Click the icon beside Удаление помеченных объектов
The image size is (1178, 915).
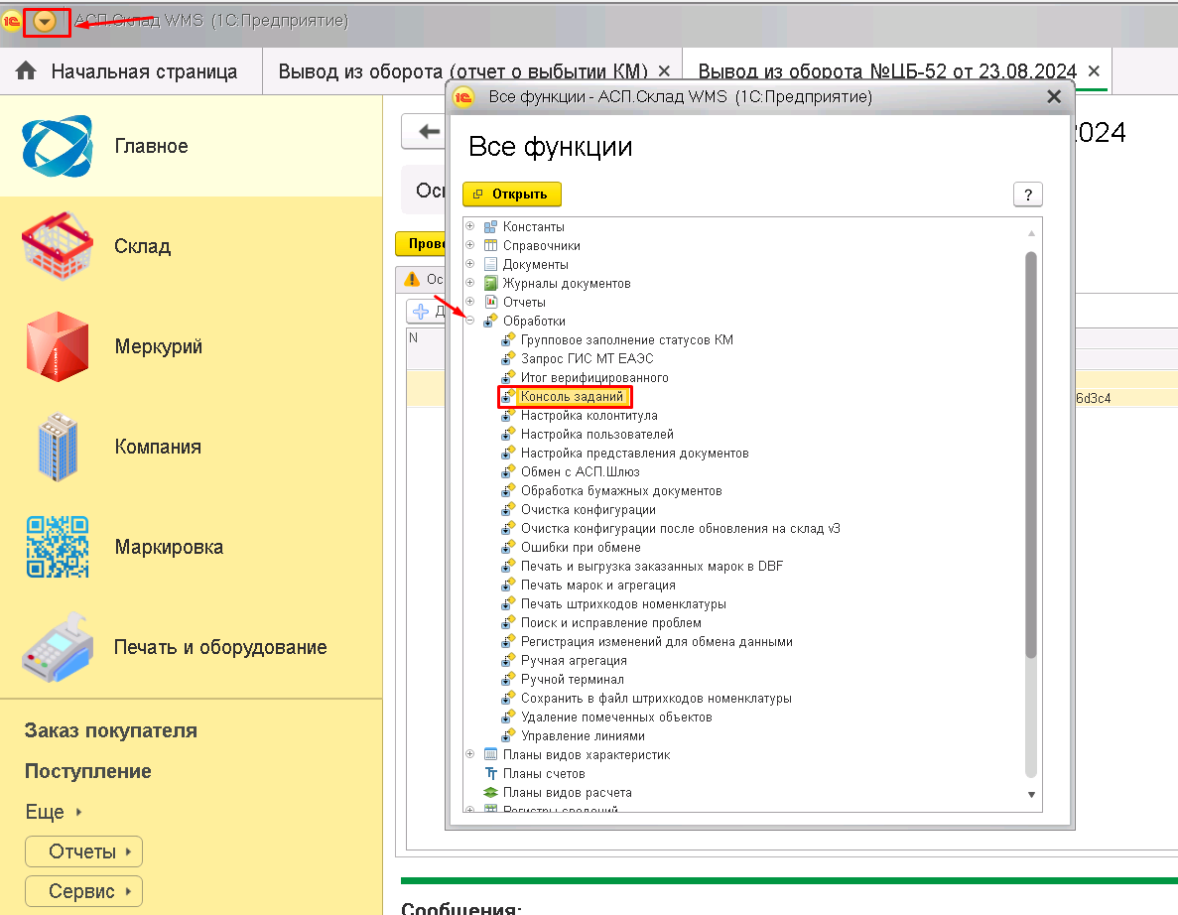(508, 718)
